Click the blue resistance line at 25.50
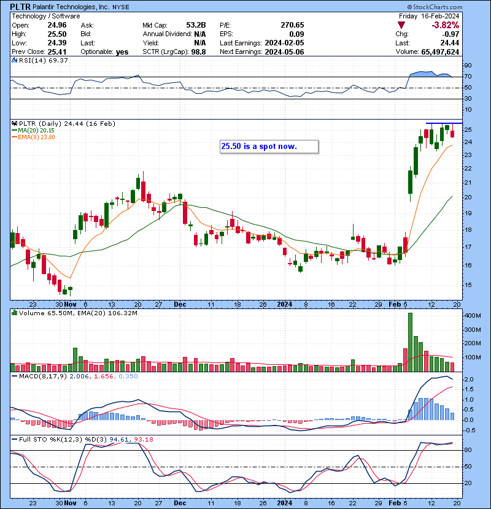Screen dimensions: 491x509 click(444, 123)
